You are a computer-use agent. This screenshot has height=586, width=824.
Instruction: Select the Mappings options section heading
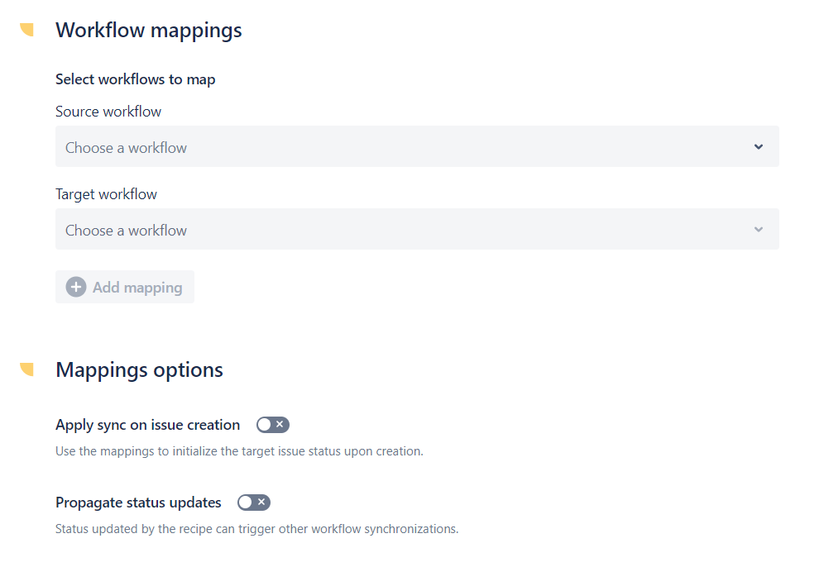tap(139, 369)
